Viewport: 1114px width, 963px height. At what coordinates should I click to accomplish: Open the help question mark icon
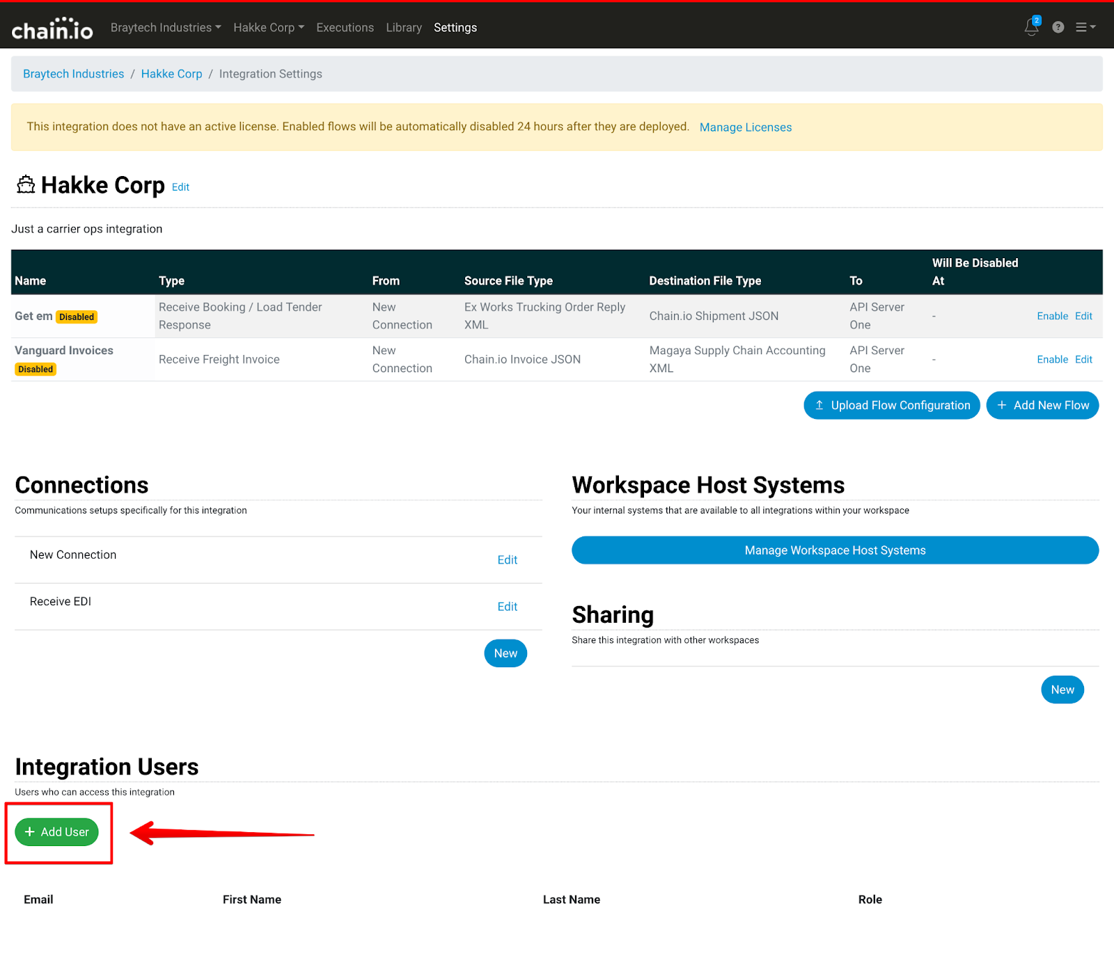coord(1058,27)
